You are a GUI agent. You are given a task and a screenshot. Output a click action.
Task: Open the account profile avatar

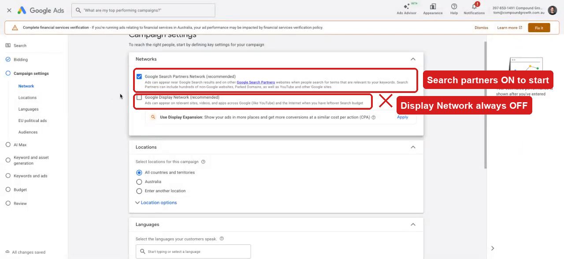[x=552, y=10]
